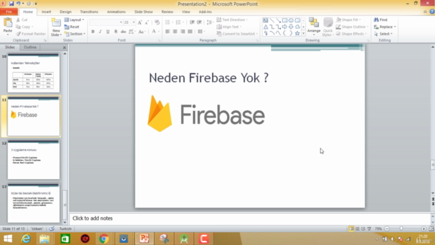Open Google Chrome from the taskbar
The height and width of the screenshot is (245, 435).
[x=104, y=239]
